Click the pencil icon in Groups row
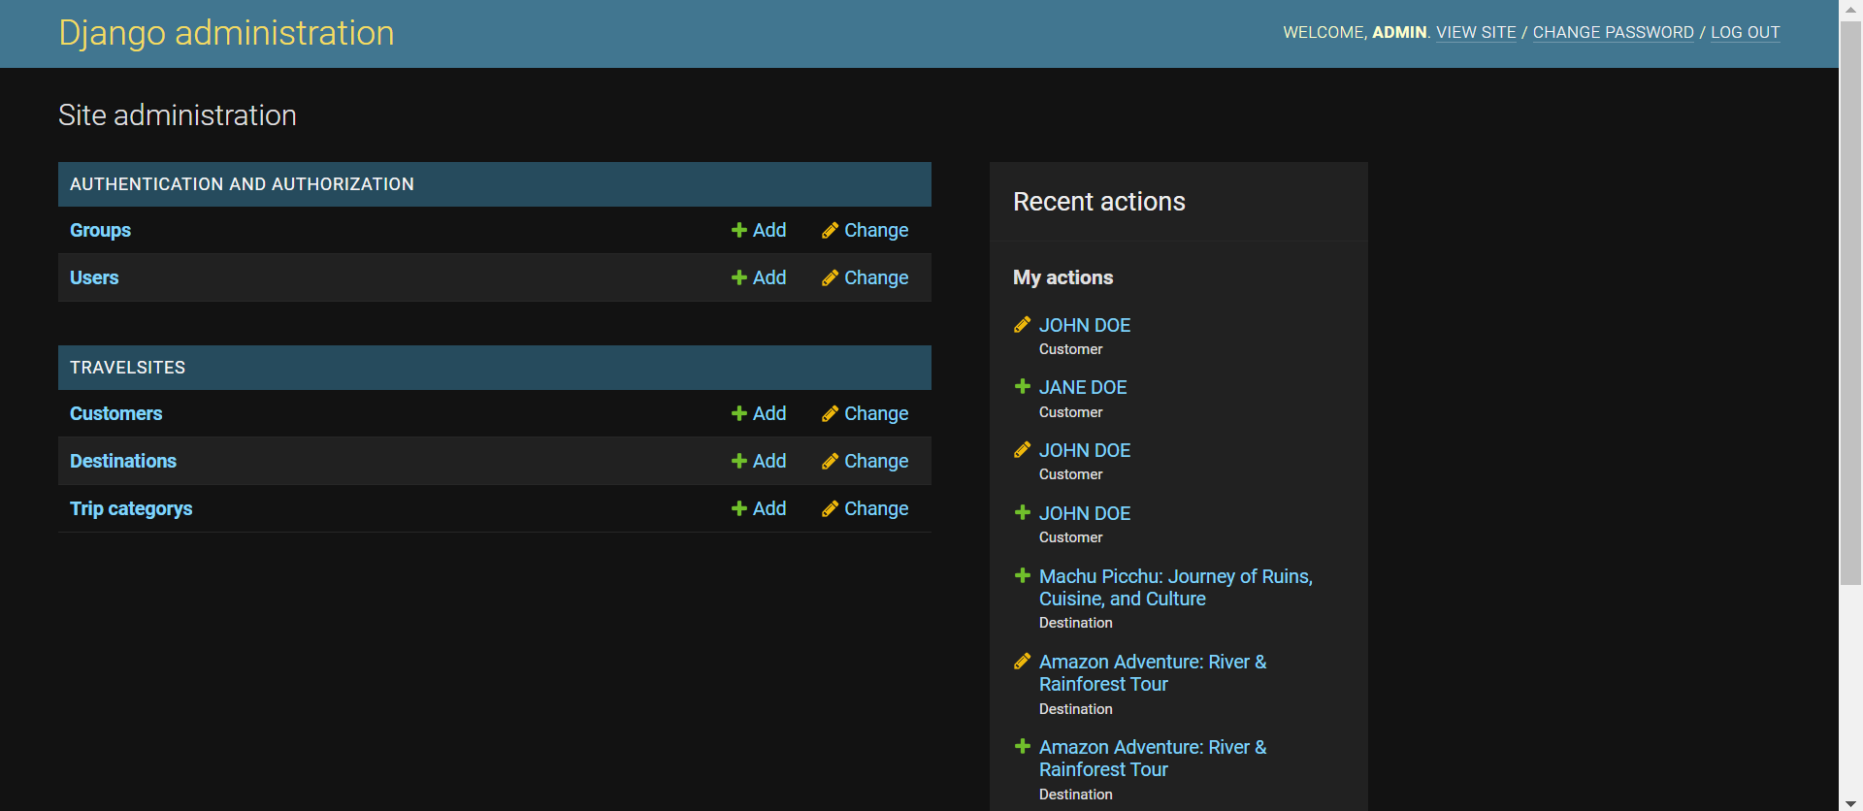The width and height of the screenshot is (1863, 811). click(x=830, y=230)
